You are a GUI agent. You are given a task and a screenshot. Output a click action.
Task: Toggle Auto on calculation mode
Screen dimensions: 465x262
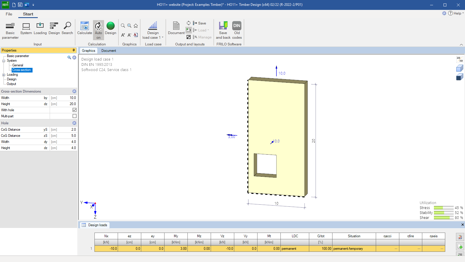point(99,30)
